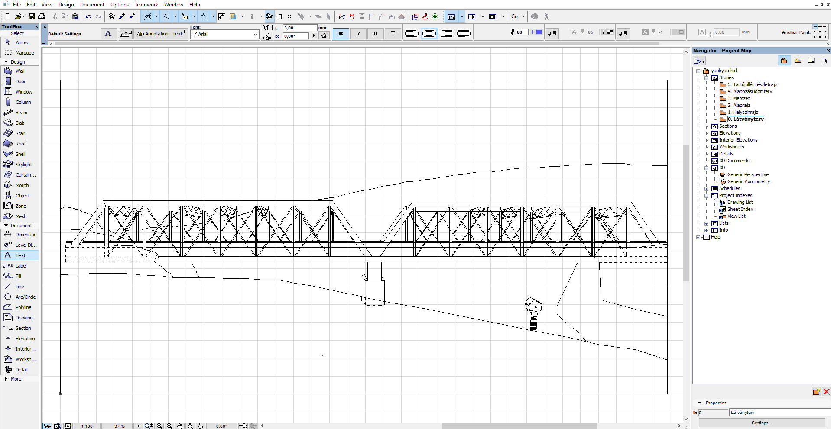831x429 pixels.
Task: Open story 2. Alaprajz in Navigator
Action: pos(739,105)
